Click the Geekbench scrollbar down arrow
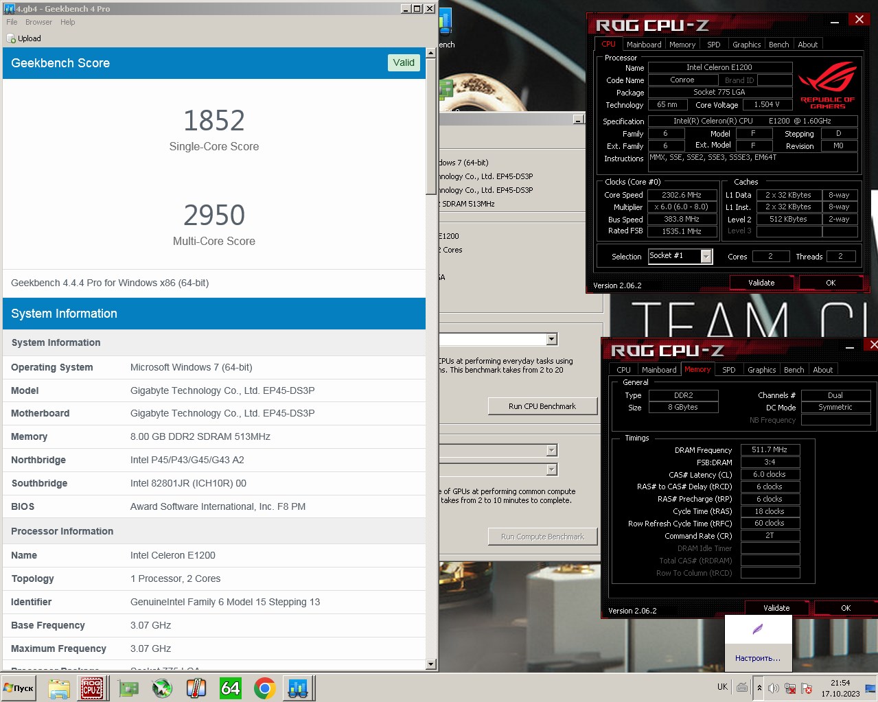Screen dimensions: 878x702 point(431,664)
